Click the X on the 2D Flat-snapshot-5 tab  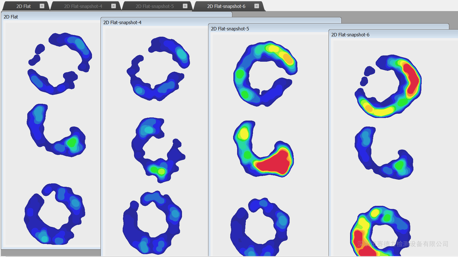[x=185, y=6]
